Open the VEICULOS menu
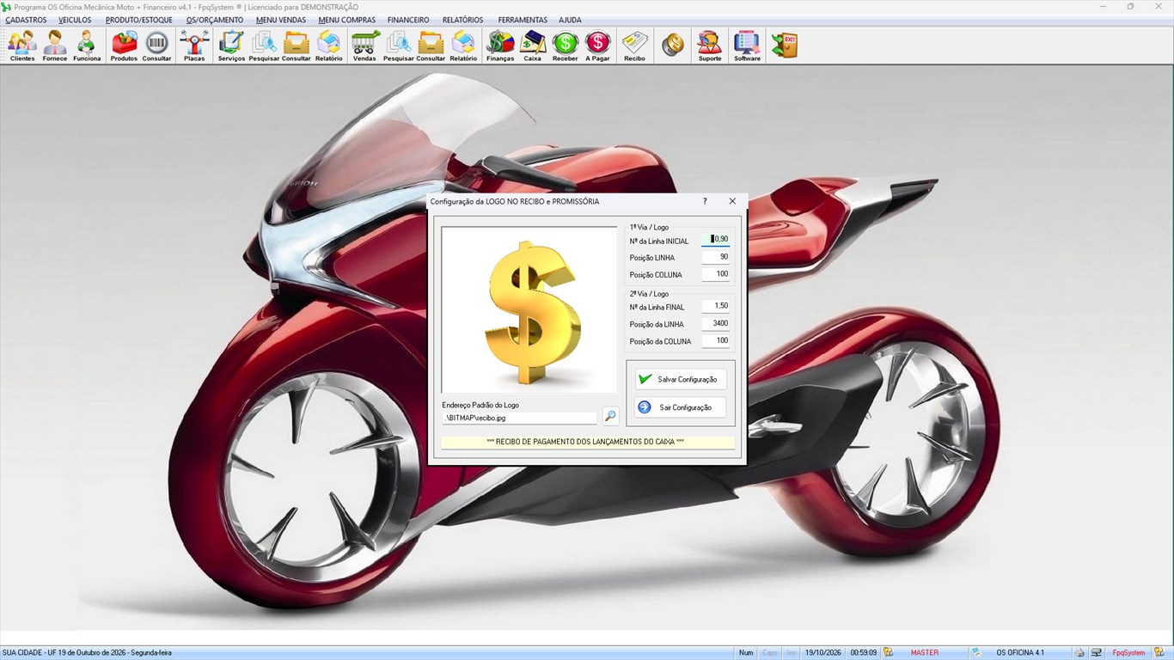The width and height of the screenshot is (1174, 660). (x=75, y=20)
